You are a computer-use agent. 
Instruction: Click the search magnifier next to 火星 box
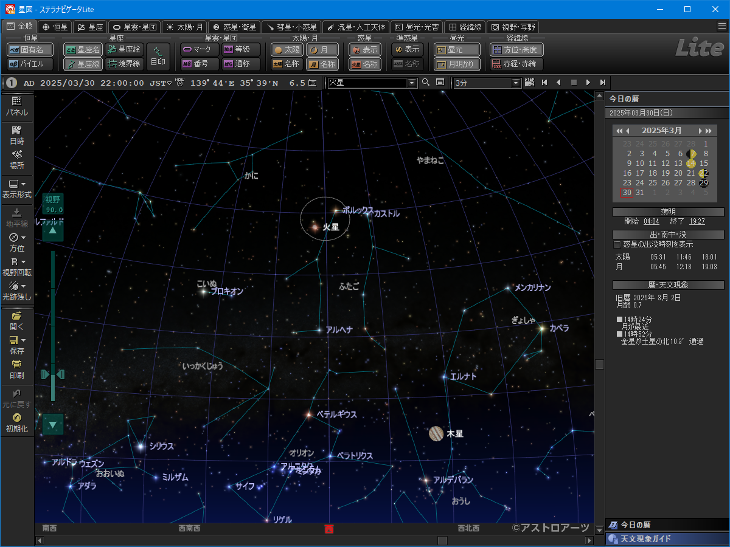point(426,83)
